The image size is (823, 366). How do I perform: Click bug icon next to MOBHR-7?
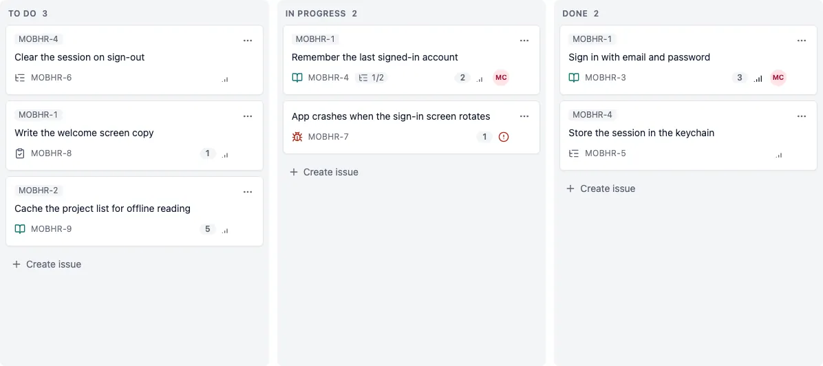pos(297,137)
